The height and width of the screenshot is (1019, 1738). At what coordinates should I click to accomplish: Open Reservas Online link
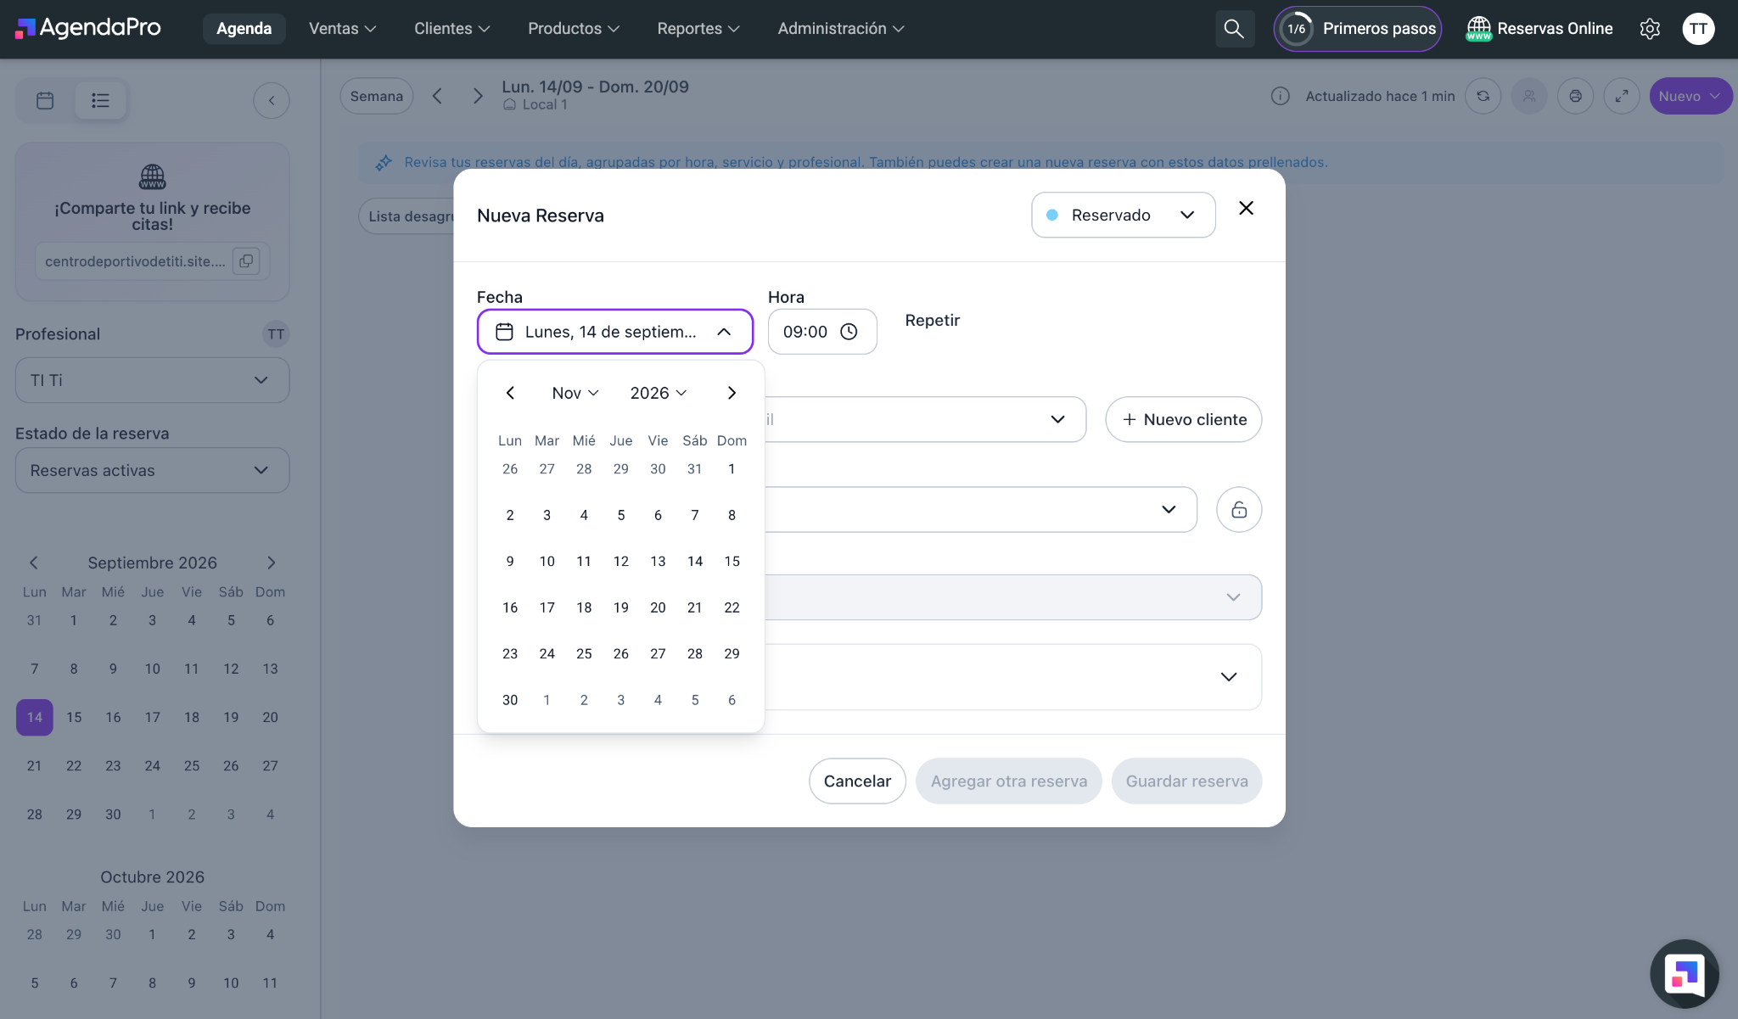click(1539, 29)
